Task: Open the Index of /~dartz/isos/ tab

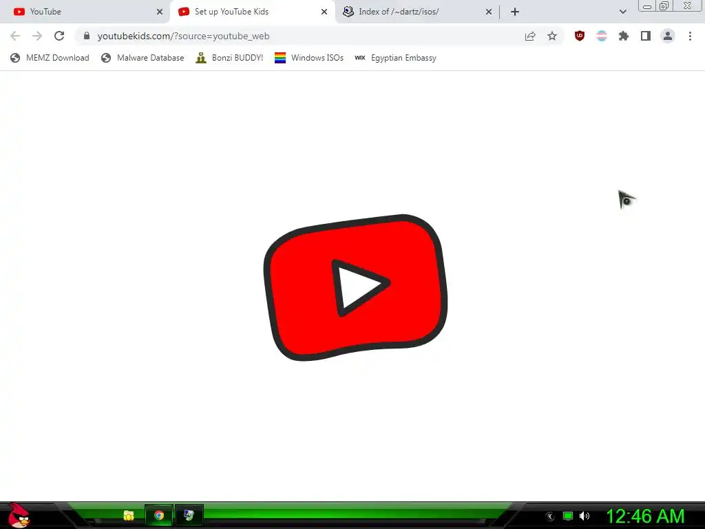Action: pos(417,12)
